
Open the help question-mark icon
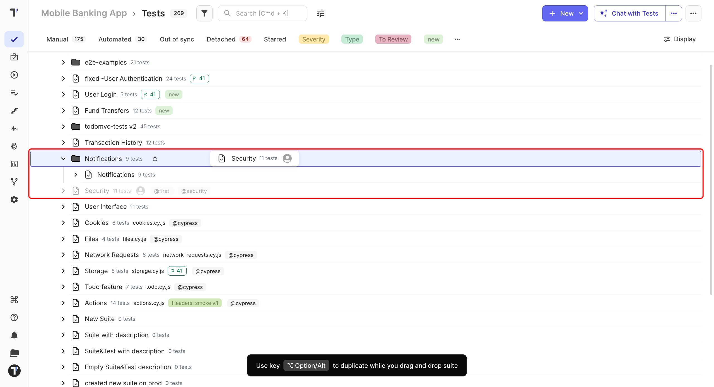14,317
